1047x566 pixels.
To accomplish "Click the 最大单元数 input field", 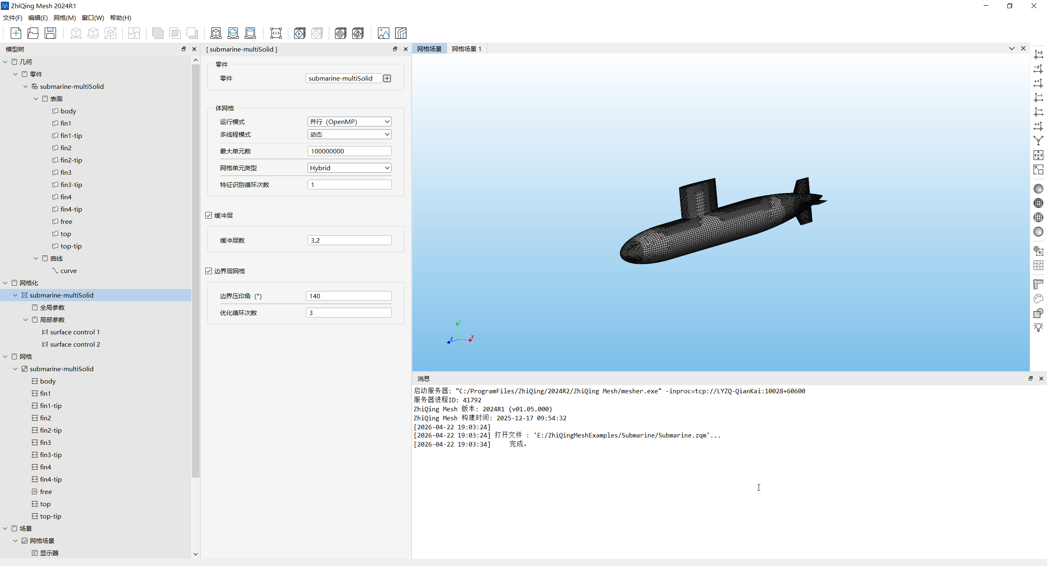I will (x=349, y=151).
